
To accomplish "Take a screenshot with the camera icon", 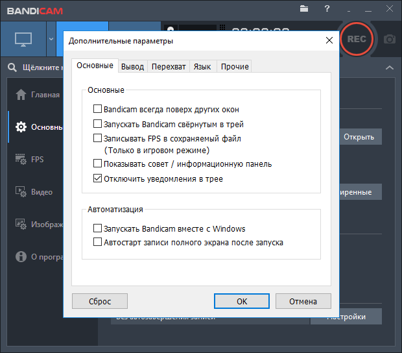I will (390, 39).
